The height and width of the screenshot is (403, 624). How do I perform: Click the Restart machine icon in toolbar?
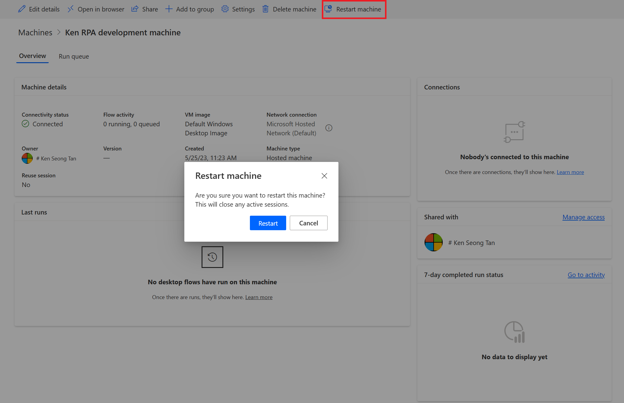pos(328,9)
